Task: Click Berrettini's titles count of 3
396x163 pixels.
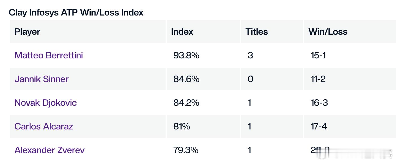Action: (250, 55)
